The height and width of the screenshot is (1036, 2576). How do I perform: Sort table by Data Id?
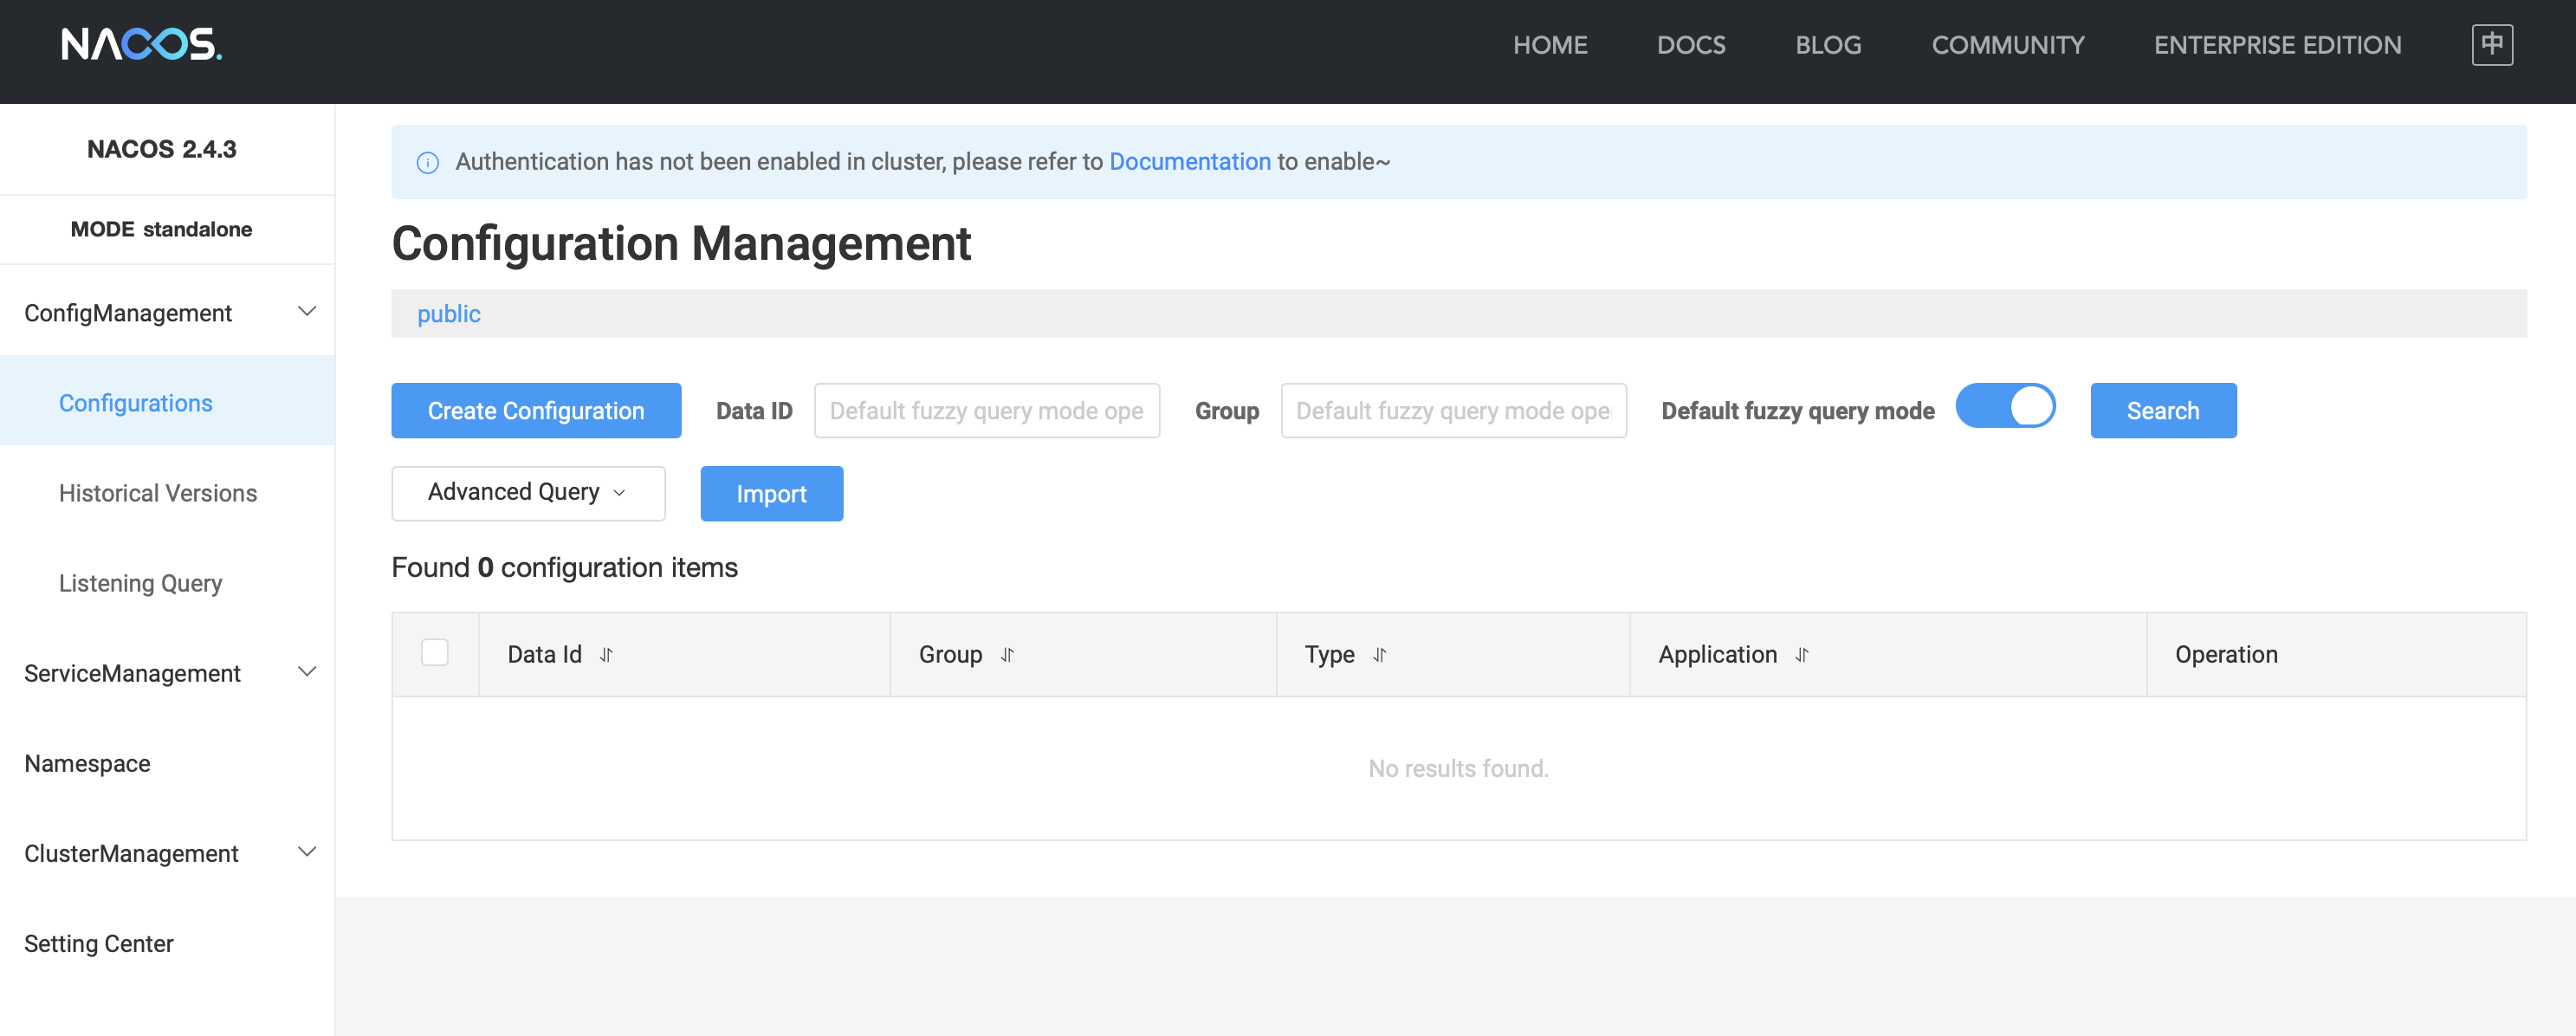pyautogui.click(x=606, y=655)
